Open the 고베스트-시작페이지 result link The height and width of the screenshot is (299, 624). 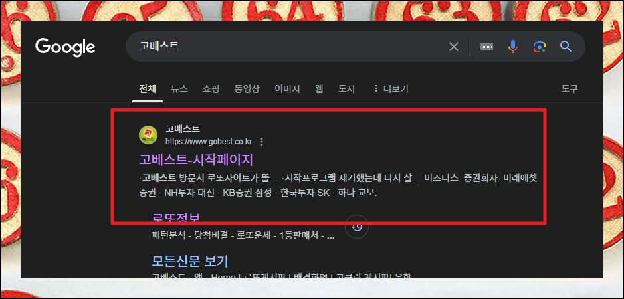pos(196,160)
